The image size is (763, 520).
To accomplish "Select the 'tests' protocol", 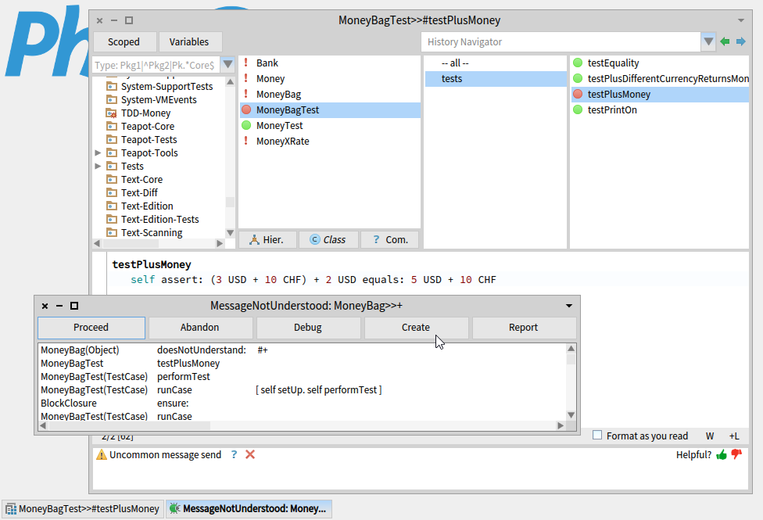I will (x=496, y=78).
